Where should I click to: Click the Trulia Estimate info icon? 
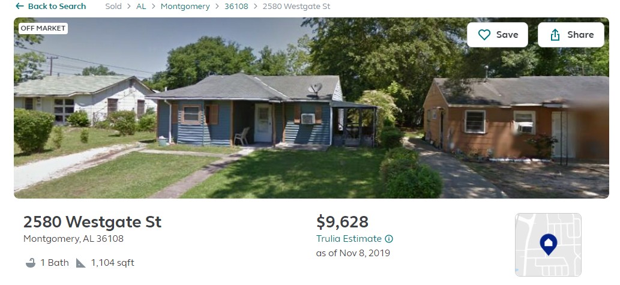389,239
